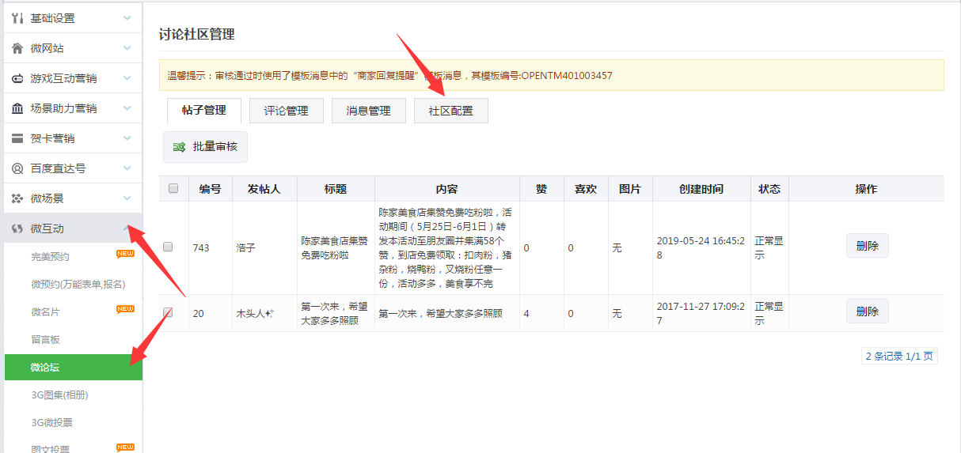Select the highlighted 微论坛 sidebar item
Viewport: 961px width, 453px height.
pos(74,368)
